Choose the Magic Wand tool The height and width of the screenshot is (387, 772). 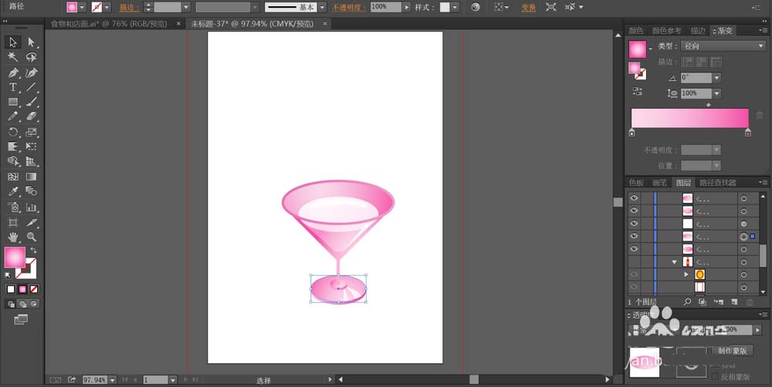[13, 57]
